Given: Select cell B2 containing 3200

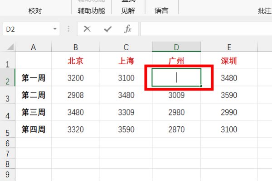Looking at the screenshot, I should pos(76,77).
